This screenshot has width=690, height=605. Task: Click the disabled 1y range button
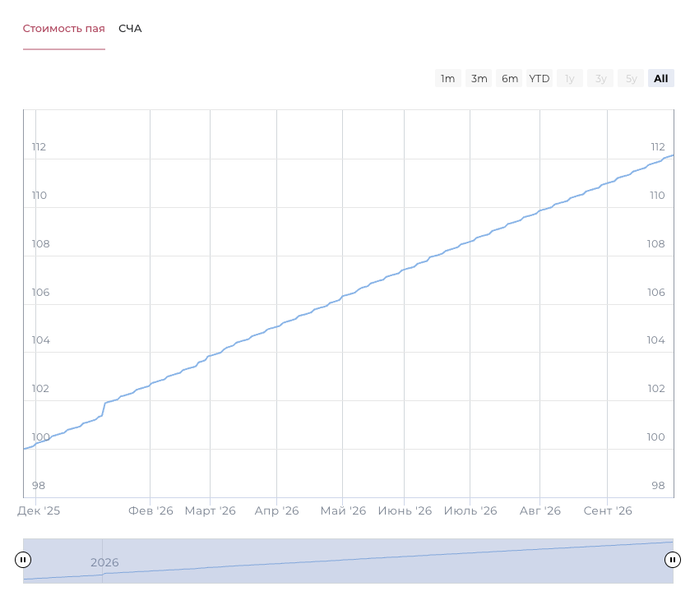[x=570, y=78]
